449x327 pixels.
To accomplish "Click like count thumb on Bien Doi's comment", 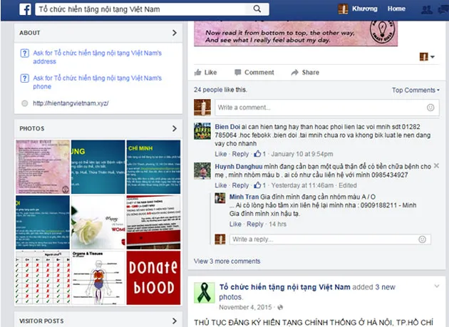I will (x=257, y=154).
